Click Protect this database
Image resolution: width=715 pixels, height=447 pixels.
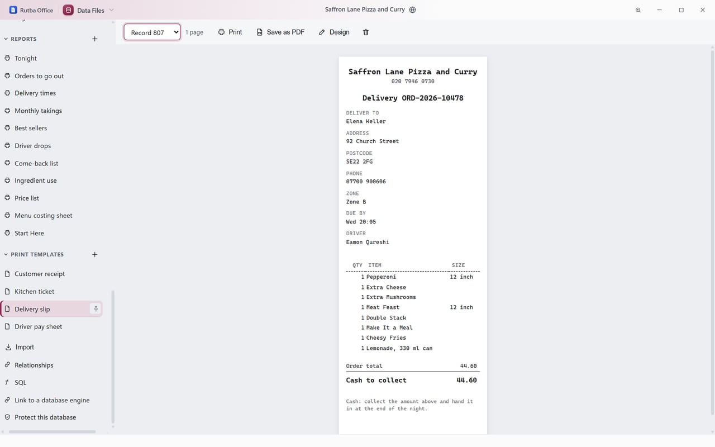[51, 417]
